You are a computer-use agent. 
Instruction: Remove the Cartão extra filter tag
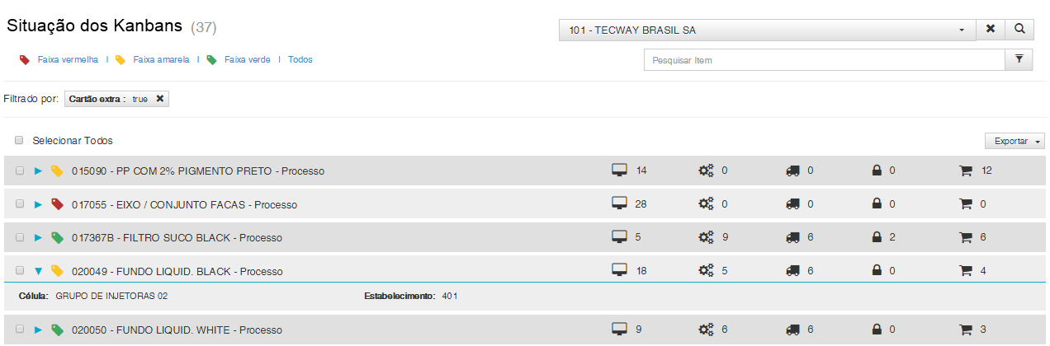click(160, 99)
